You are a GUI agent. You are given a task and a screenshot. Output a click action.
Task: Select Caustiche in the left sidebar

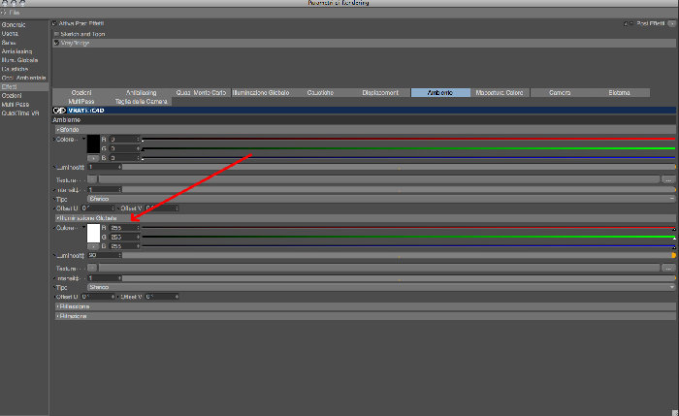click(15, 69)
